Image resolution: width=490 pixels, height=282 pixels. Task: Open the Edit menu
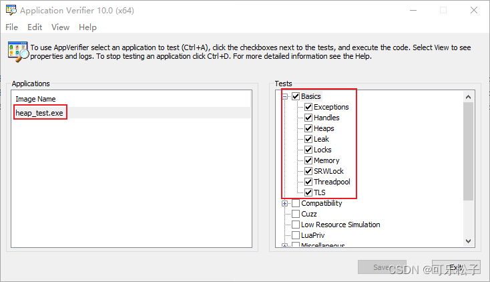coord(35,27)
